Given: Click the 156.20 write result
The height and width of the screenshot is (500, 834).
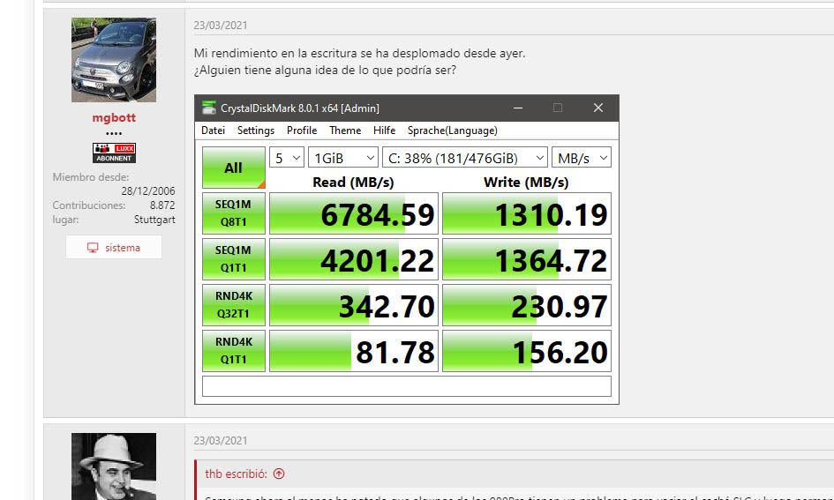Looking at the screenshot, I should [x=527, y=351].
